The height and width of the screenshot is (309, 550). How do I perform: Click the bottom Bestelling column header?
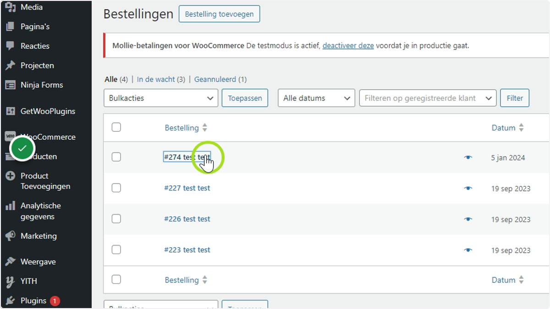[182, 280]
